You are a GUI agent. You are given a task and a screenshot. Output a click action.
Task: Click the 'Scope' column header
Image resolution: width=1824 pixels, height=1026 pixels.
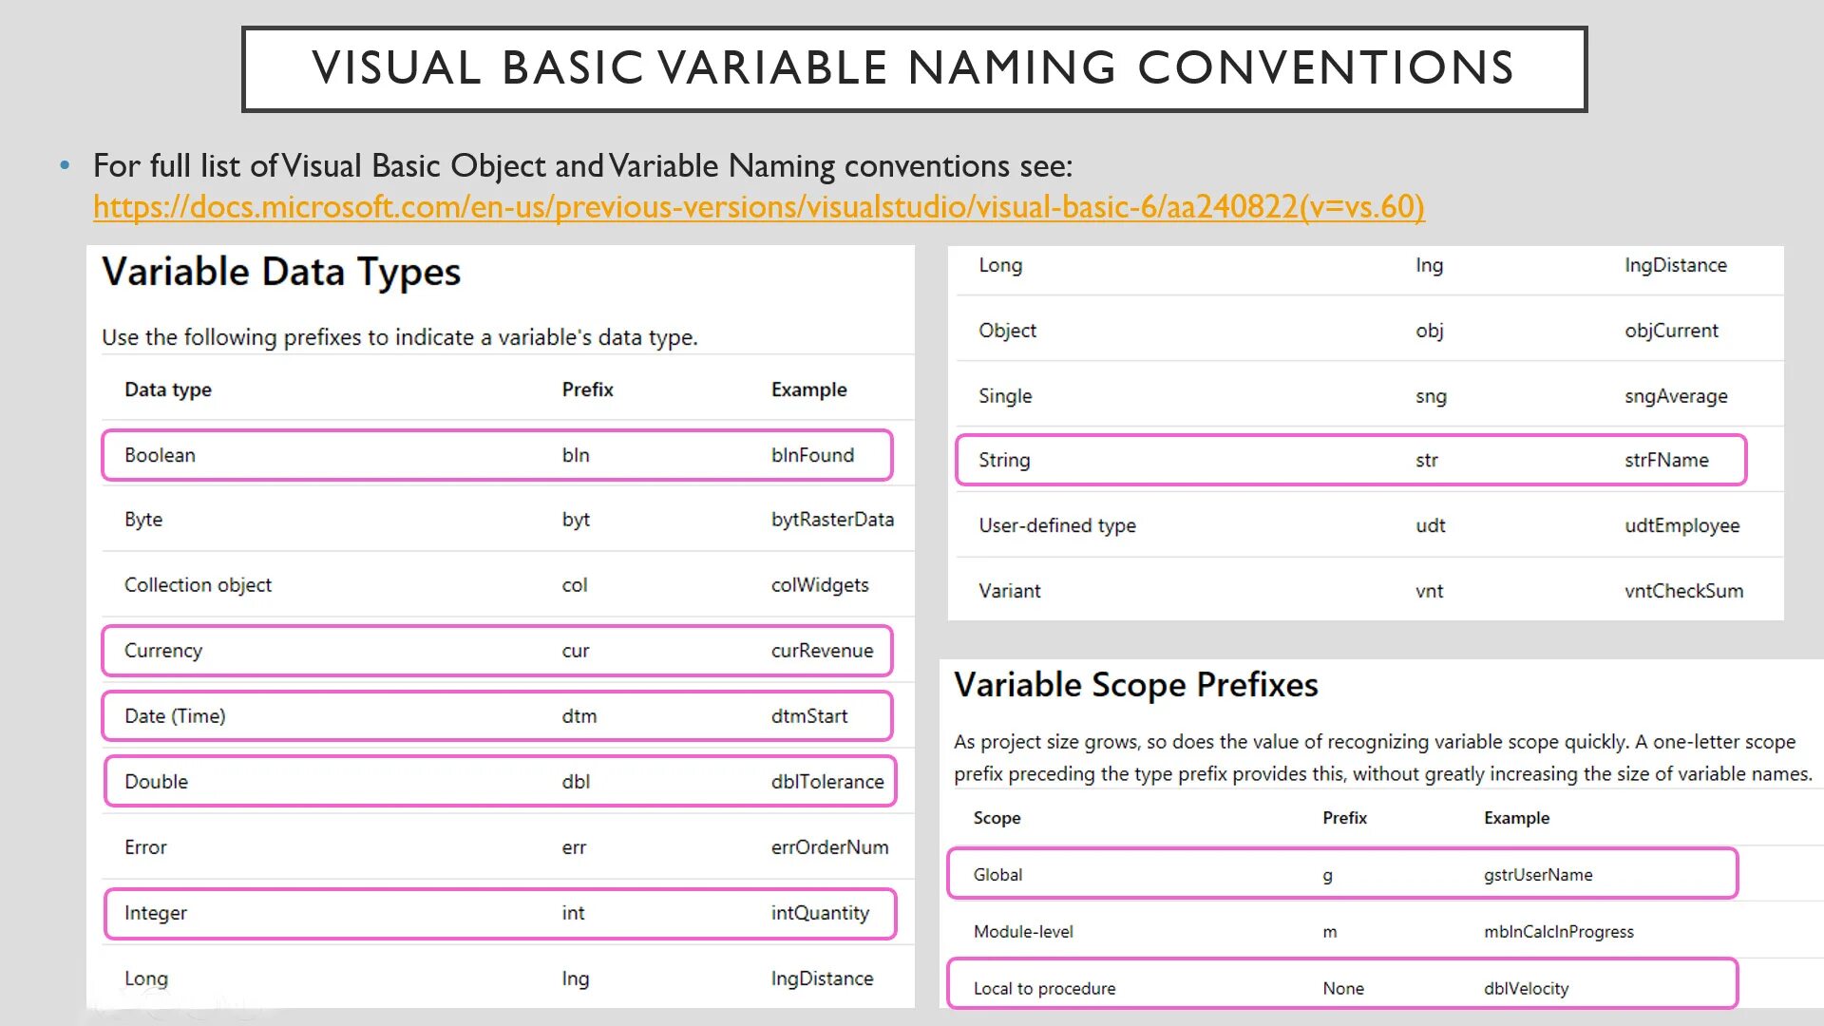pos(997,818)
